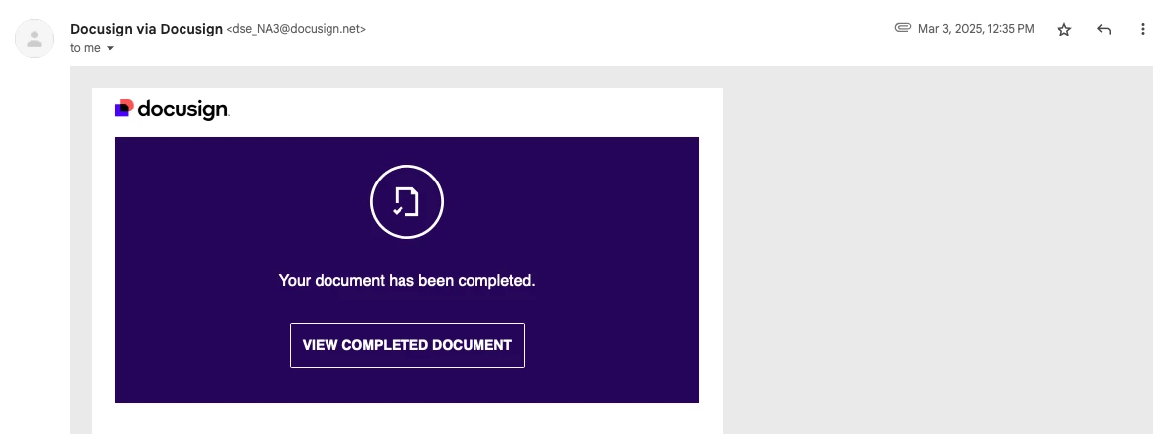1168x434 pixels.
Task: Click the circled document checkmark icon
Action: click(x=406, y=202)
